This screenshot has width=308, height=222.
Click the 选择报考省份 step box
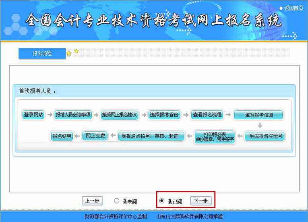[164, 115]
